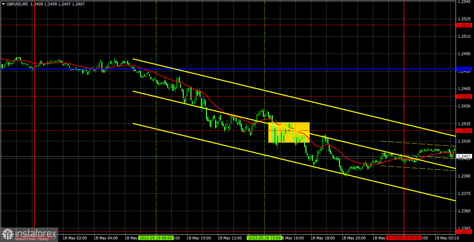Click the red 1.2520 price level label
Image resolution: width=474 pixels, height=242 pixels.
[x=464, y=25]
